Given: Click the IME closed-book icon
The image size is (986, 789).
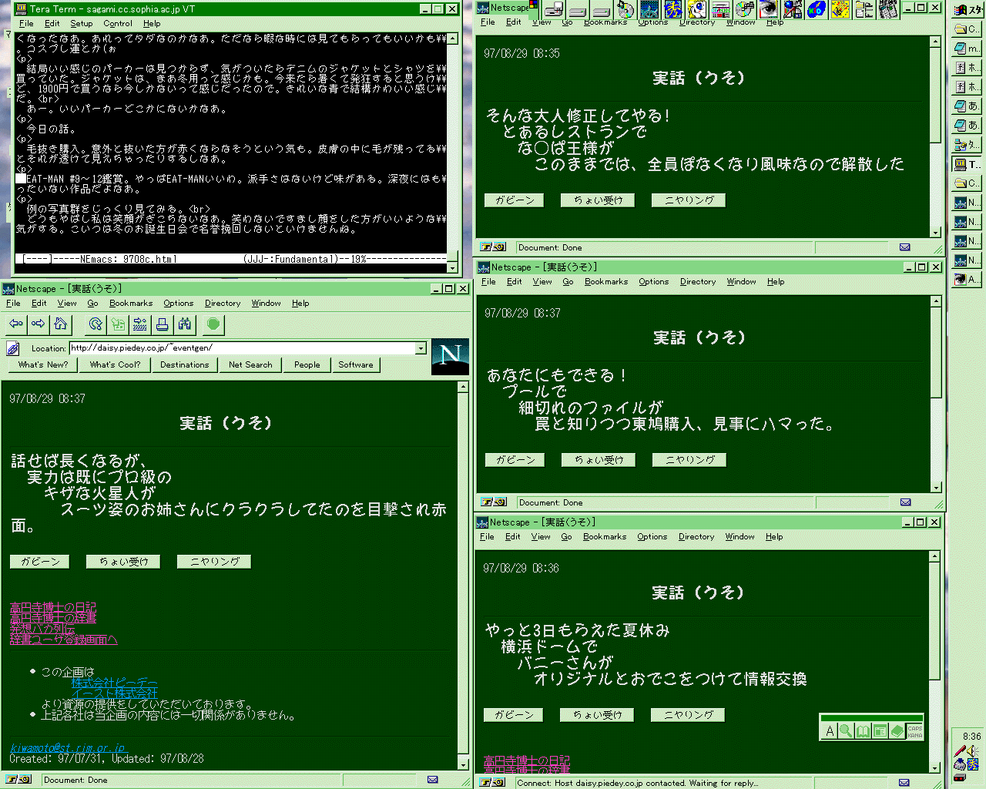Looking at the screenshot, I should 897,731.
